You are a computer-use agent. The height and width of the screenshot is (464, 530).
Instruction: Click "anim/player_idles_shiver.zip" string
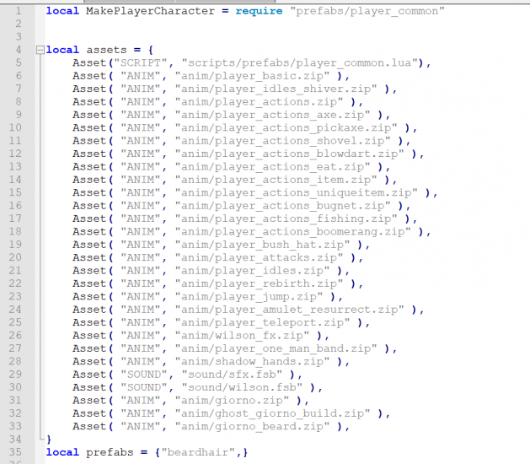point(276,89)
